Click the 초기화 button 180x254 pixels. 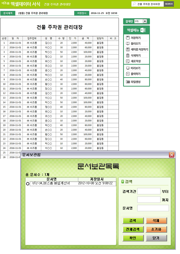[x=156, y=229]
